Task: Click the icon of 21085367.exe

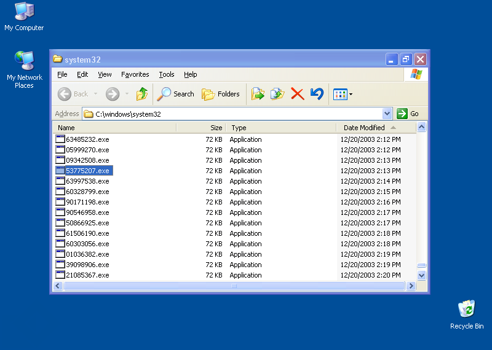Action: [x=60, y=274]
